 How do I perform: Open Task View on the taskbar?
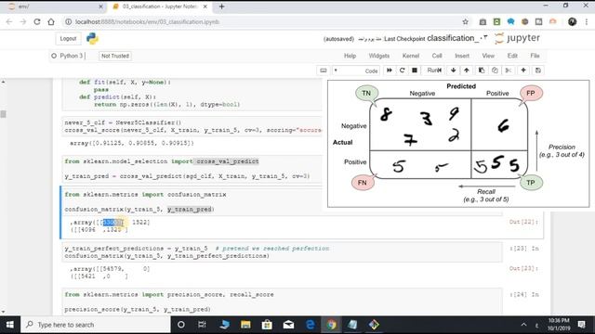202,325
